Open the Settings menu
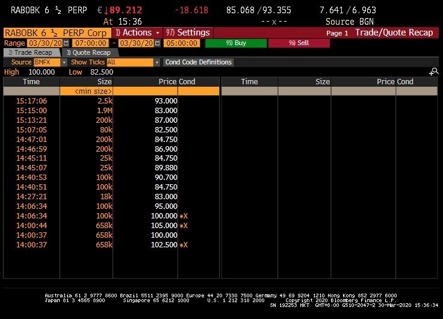This screenshot has height=319, width=443. pyautogui.click(x=188, y=33)
